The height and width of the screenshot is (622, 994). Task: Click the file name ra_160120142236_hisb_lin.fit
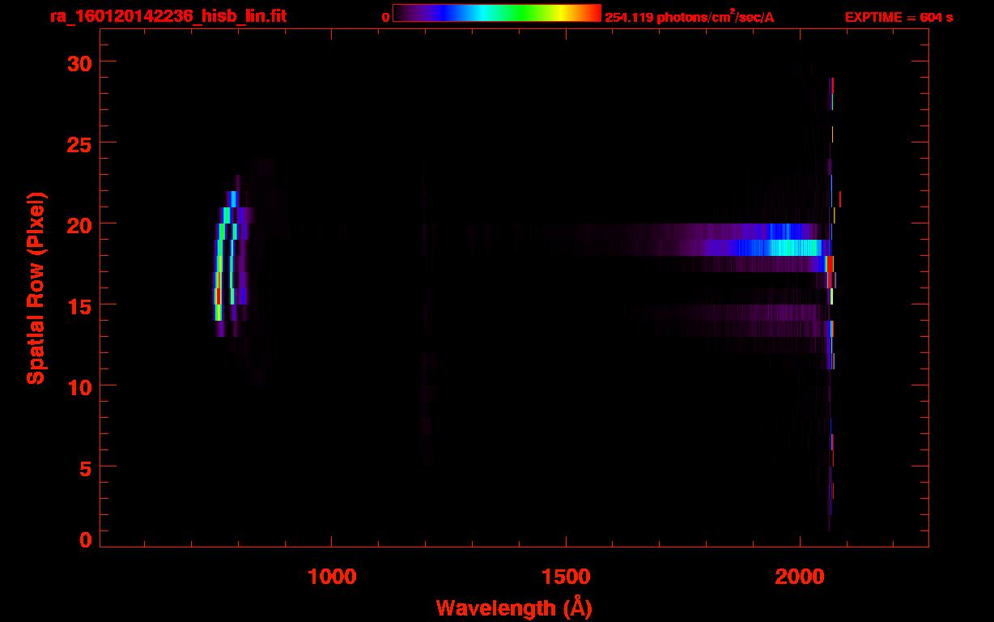pos(168,15)
